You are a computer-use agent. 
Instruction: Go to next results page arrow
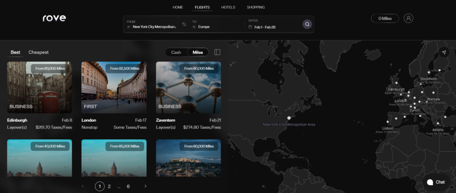pos(145,186)
